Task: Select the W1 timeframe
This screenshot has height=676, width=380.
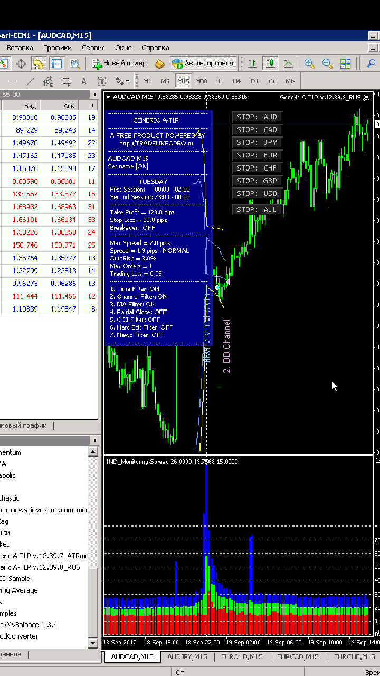Action: click(x=273, y=81)
